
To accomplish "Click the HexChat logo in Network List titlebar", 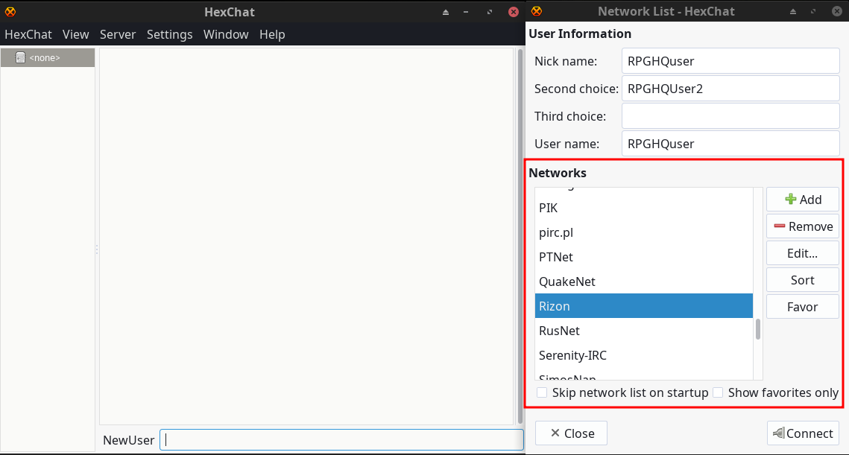I will (x=536, y=11).
